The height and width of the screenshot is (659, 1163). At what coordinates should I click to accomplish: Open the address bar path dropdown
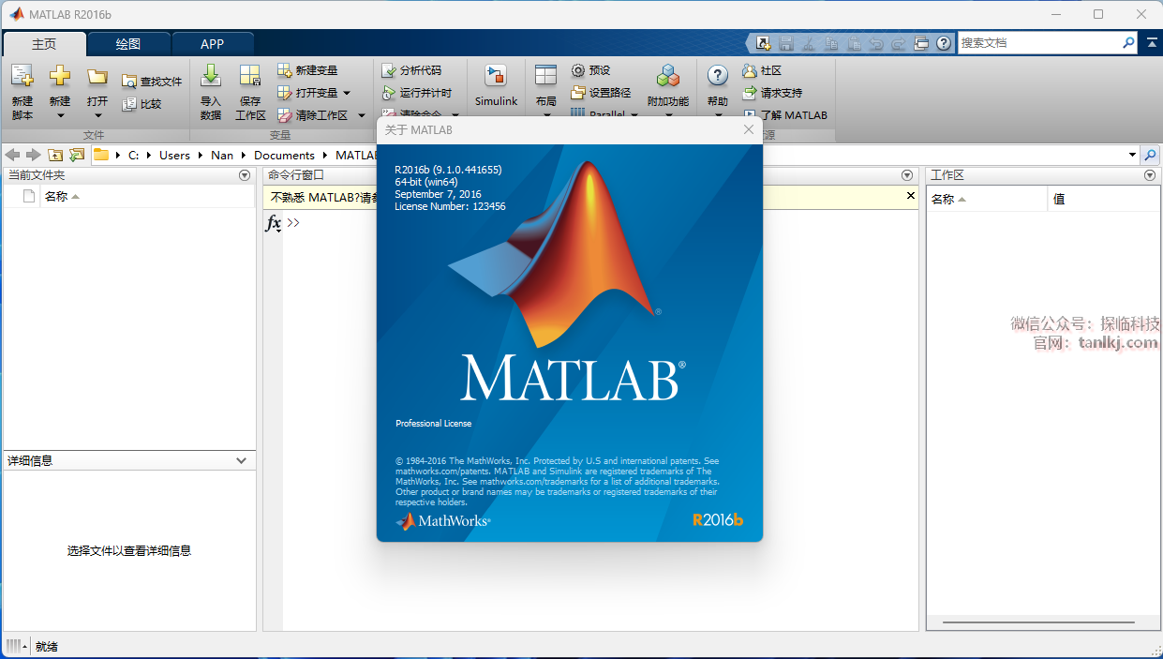point(1132,155)
